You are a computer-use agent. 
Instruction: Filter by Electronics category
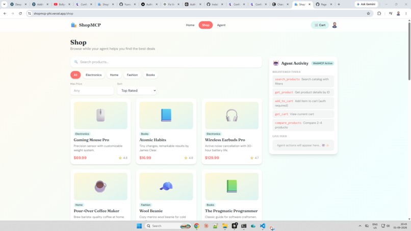[94, 75]
